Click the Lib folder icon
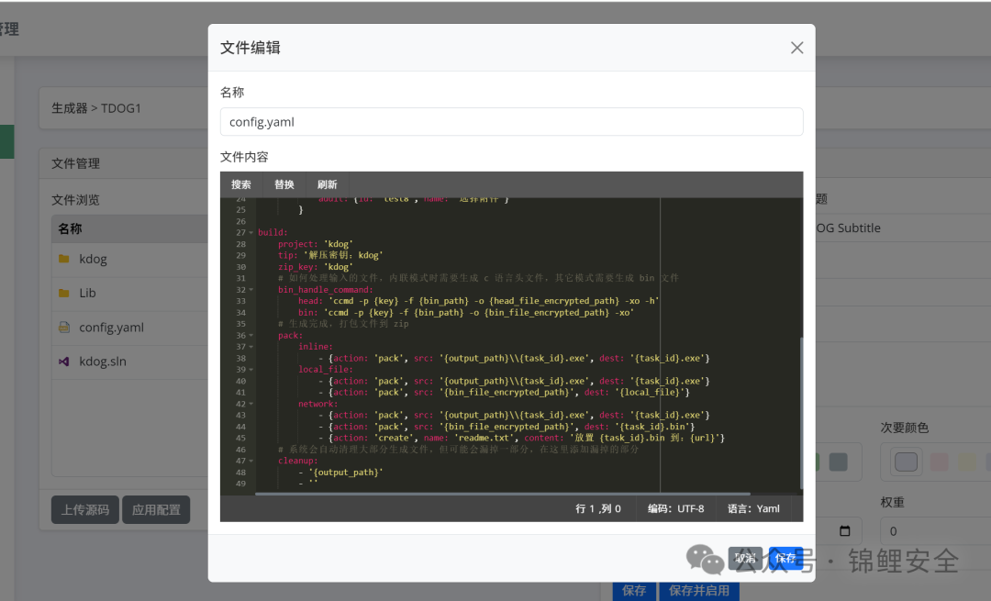The width and height of the screenshot is (991, 601). [64, 293]
